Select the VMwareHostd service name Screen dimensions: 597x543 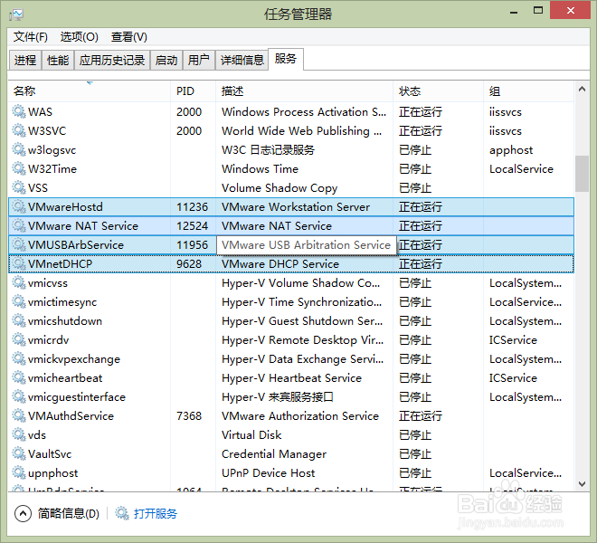coord(65,206)
